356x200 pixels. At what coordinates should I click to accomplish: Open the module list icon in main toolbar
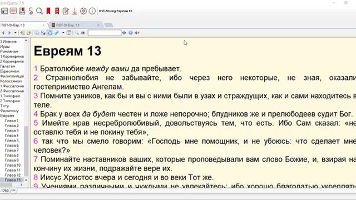coord(4,11)
